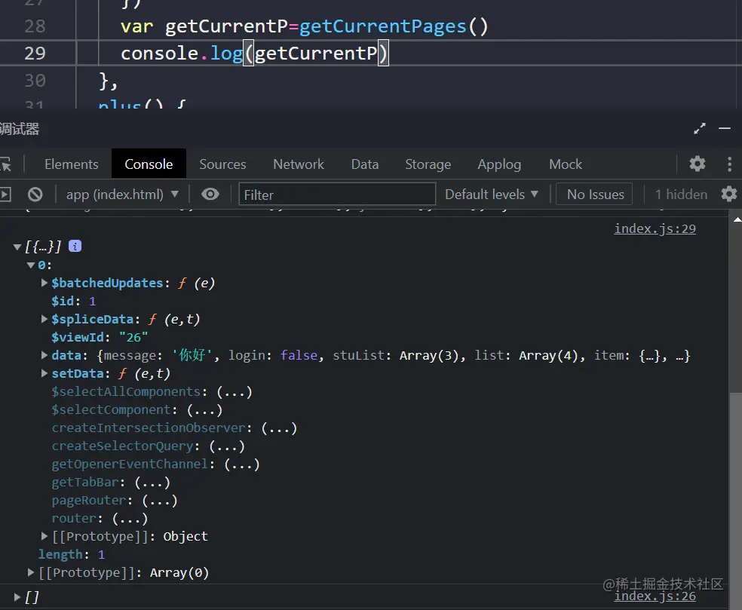Switch to the Data tab
The image size is (742, 610).
pyautogui.click(x=365, y=164)
